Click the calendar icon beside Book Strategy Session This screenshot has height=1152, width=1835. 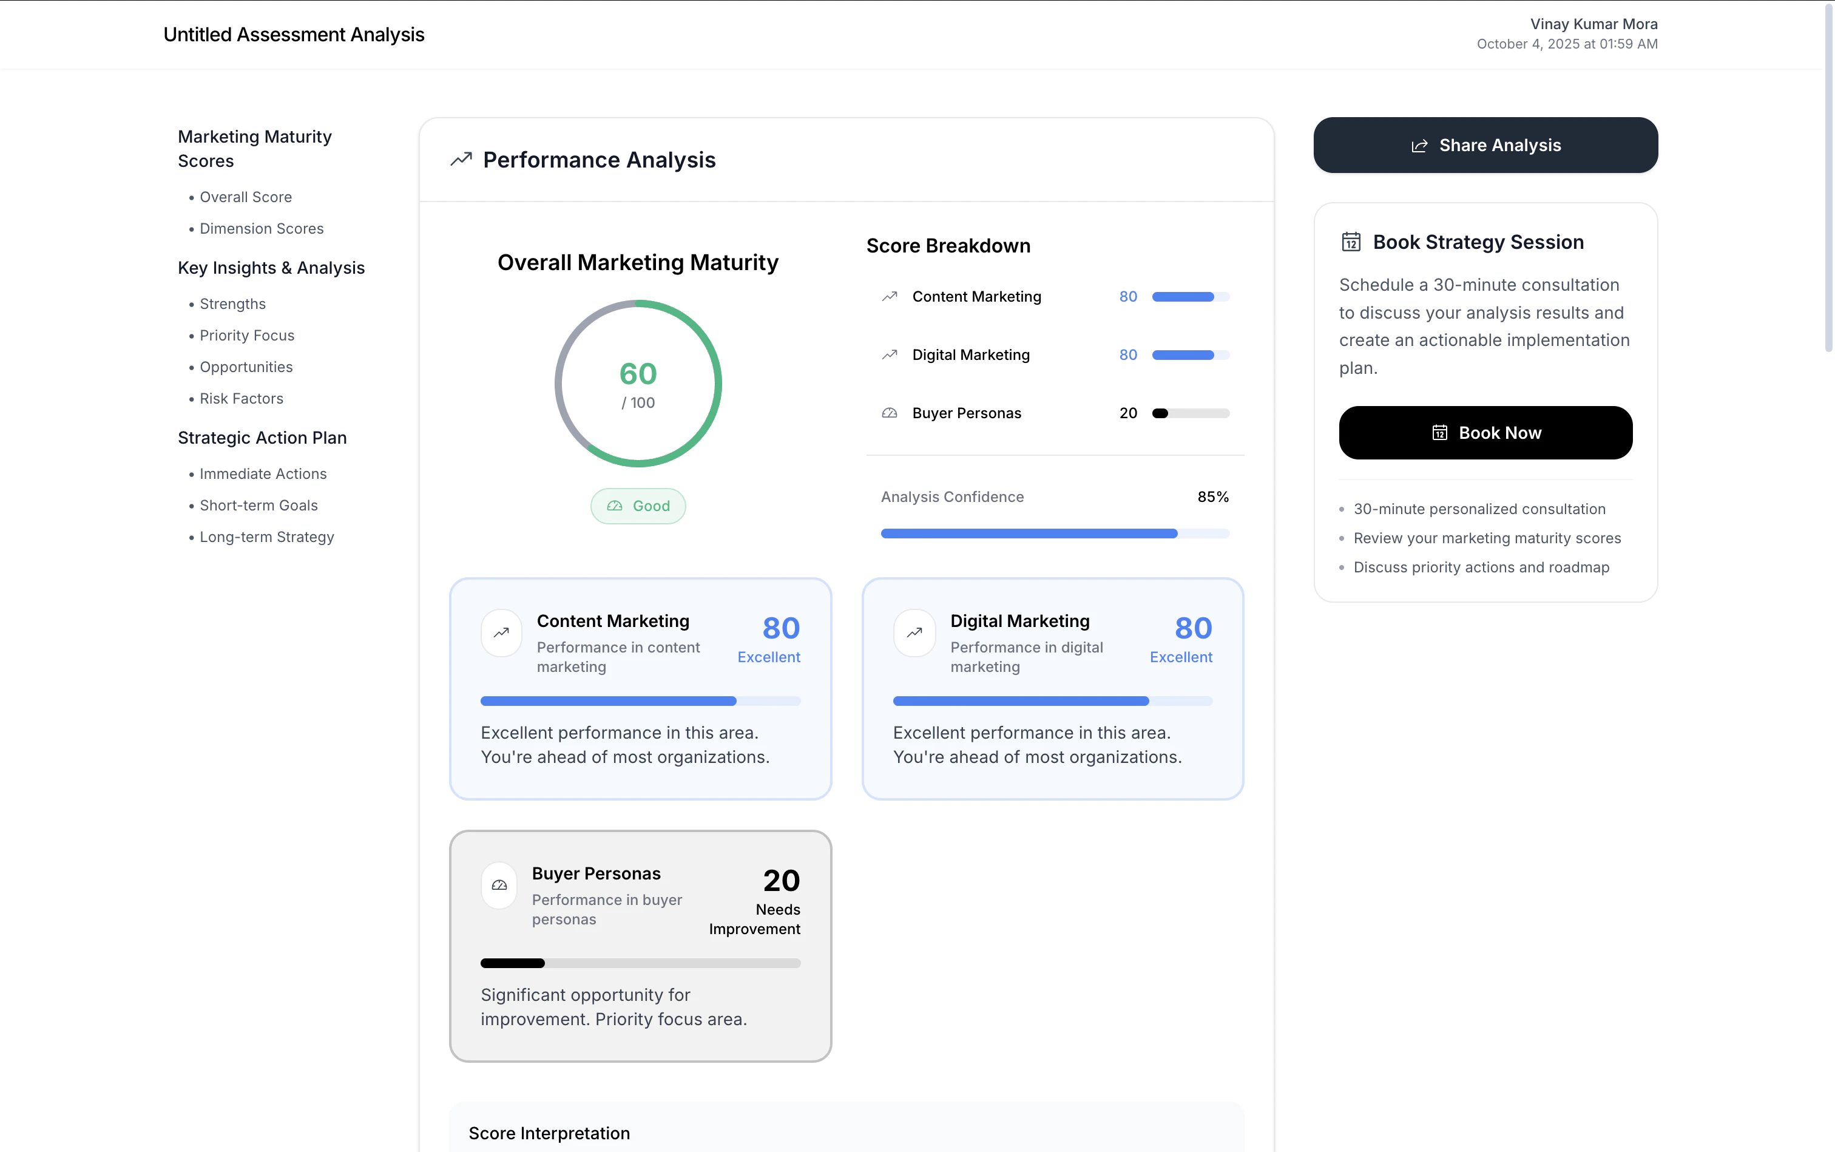[x=1351, y=242]
